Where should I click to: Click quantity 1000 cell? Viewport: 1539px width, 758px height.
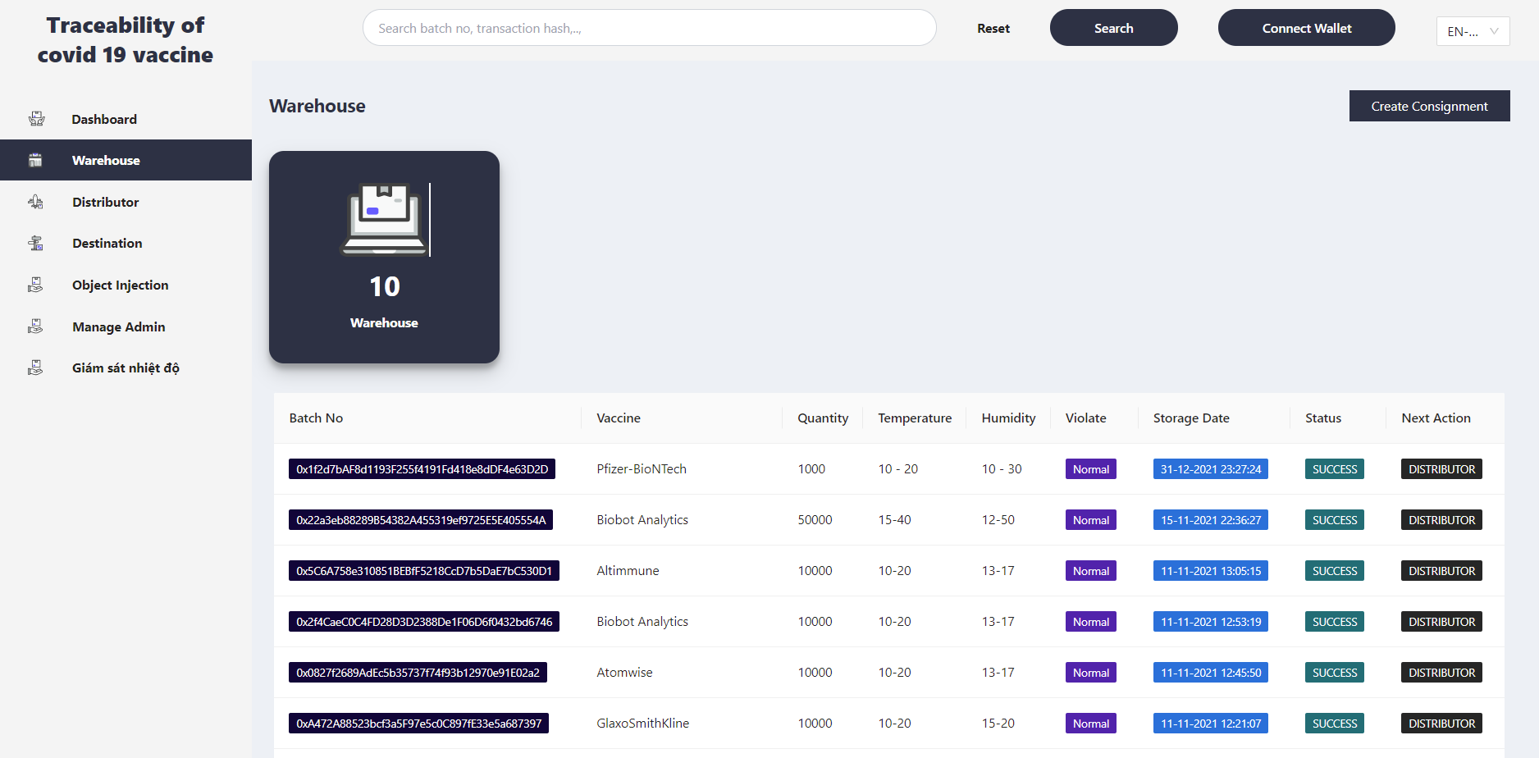tap(811, 469)
